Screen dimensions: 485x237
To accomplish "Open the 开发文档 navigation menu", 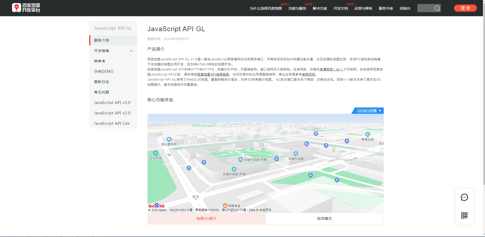I will [x=341, y=8].
